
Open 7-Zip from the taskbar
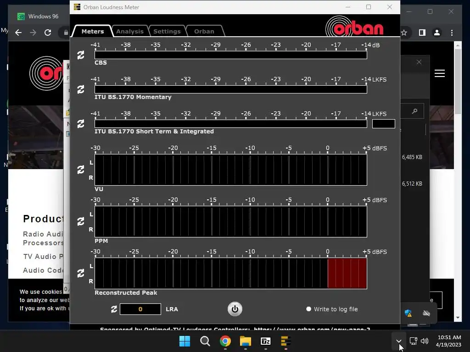click(266, 341)
